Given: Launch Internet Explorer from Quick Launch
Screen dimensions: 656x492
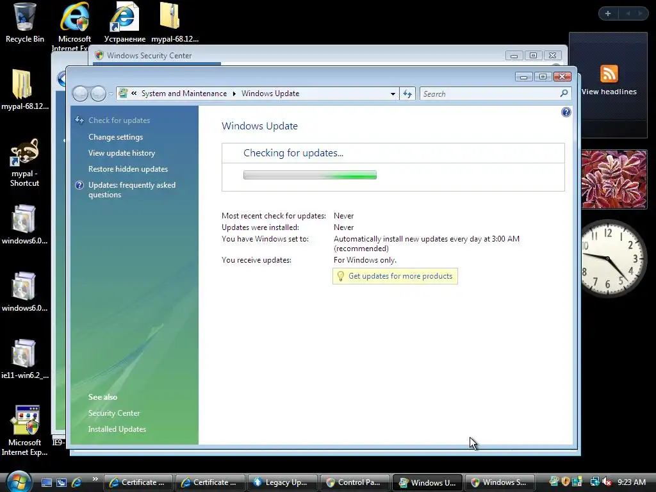Looking at the screenshot, I should pyautogui.click(x=77, y=482).
